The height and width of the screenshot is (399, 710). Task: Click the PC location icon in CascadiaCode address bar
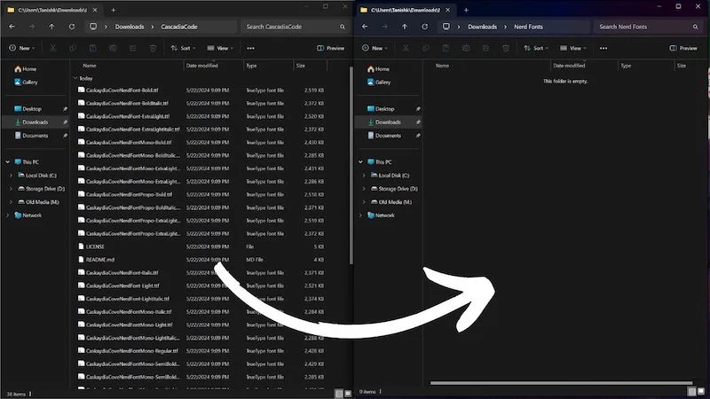93,27
